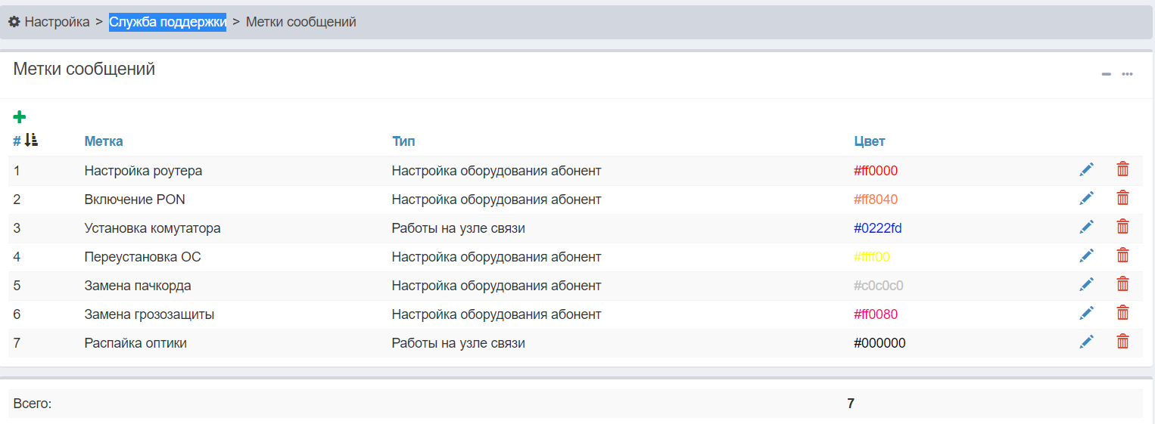Screen dimensions: 1155x424
Task: Delete the Настройка роутера label
Action: [1122, 170]
